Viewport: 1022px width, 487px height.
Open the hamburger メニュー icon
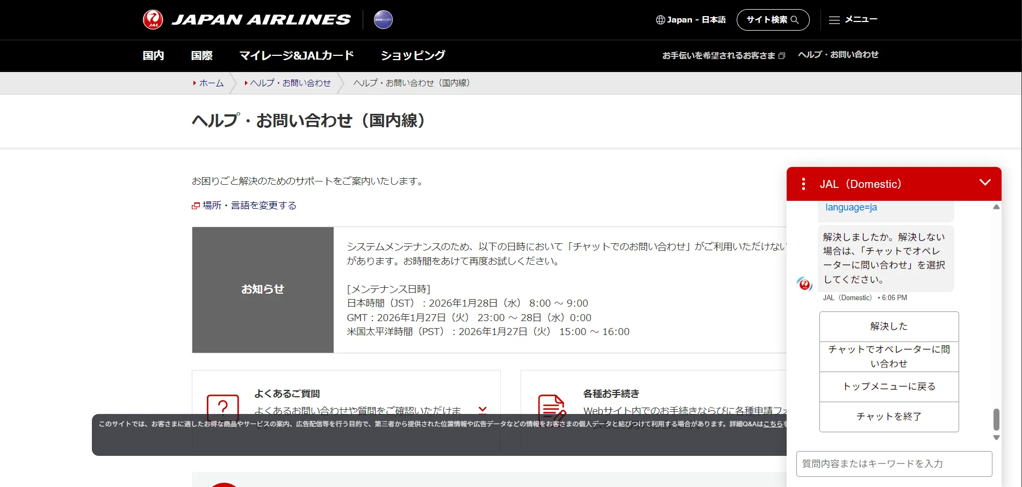pyautogui.click(x=834, y=20)
